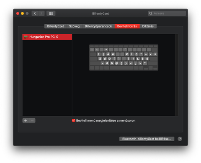Open help with question mark button

click(180, 139)
